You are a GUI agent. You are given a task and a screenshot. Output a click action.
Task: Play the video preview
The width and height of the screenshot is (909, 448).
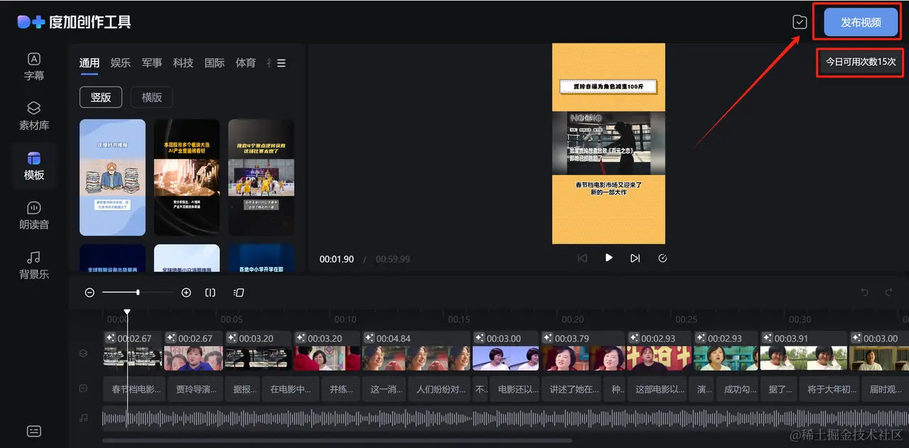(x=609, y=258)
